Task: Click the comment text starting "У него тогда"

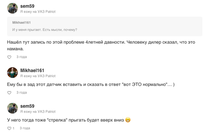Action: [x=65, y=120]
